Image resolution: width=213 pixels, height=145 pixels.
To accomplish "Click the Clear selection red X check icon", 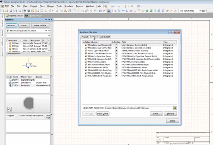I will pyautogui.click(x=86, y=11).
